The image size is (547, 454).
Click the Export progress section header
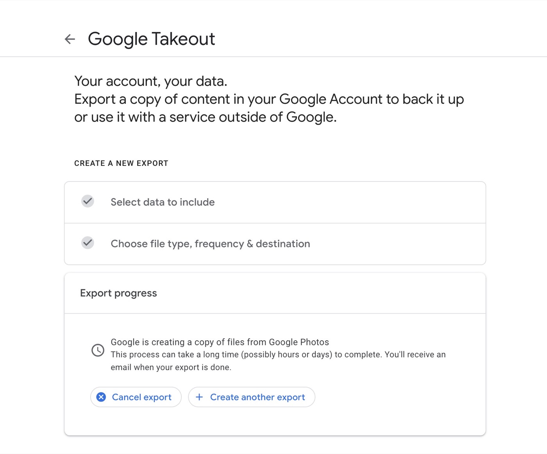(118, 293)
